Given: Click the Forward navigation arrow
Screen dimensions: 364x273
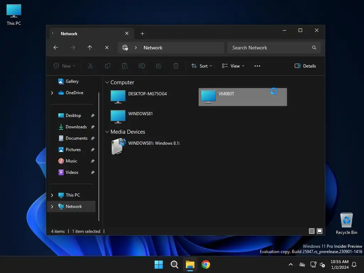Looking at the screenshot, I should (73, 48).
